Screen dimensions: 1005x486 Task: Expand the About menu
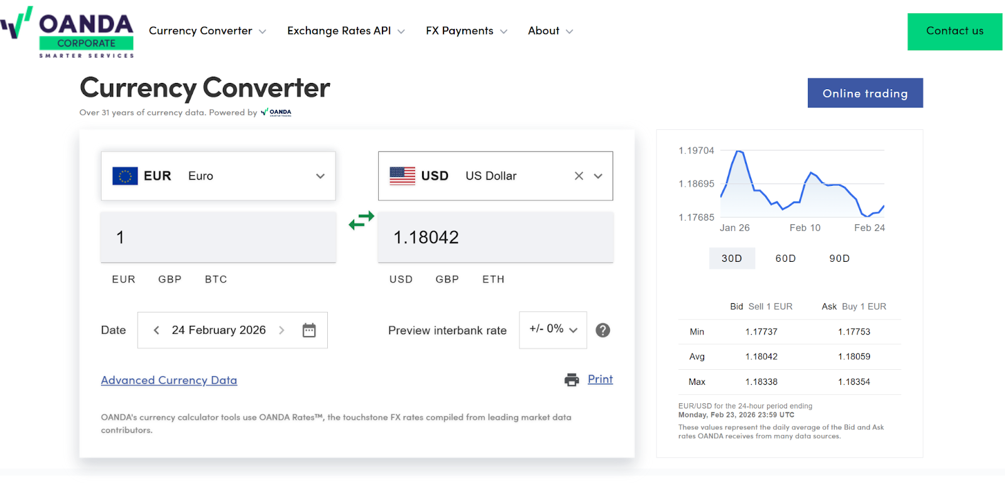pos(551,31)
